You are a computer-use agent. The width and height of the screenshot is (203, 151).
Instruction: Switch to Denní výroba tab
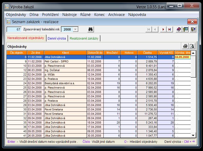coord(57,39)
